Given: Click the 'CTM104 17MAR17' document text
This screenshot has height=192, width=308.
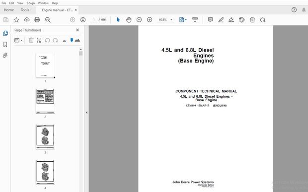Looking at the screenshot, I should (197, 106).
